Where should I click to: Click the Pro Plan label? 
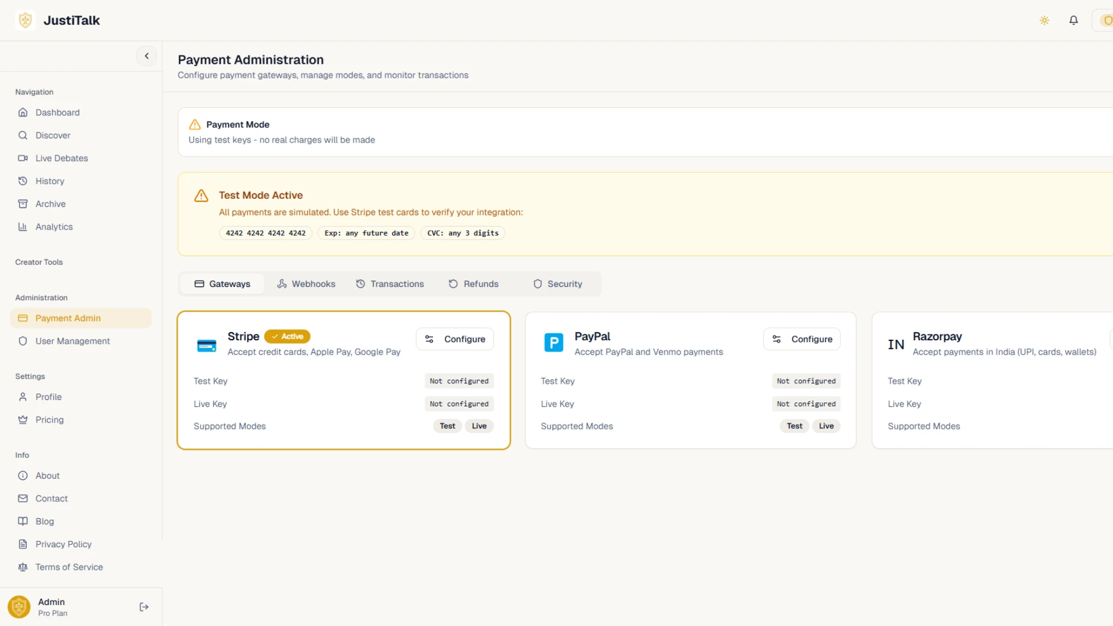[x=53, y=613]
